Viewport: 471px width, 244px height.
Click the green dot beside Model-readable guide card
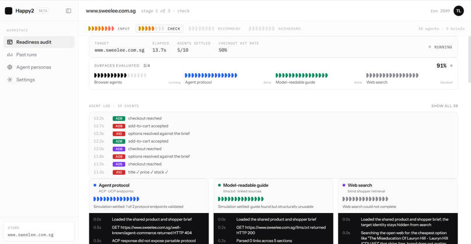pyautogui.click(x=219, y=185)
